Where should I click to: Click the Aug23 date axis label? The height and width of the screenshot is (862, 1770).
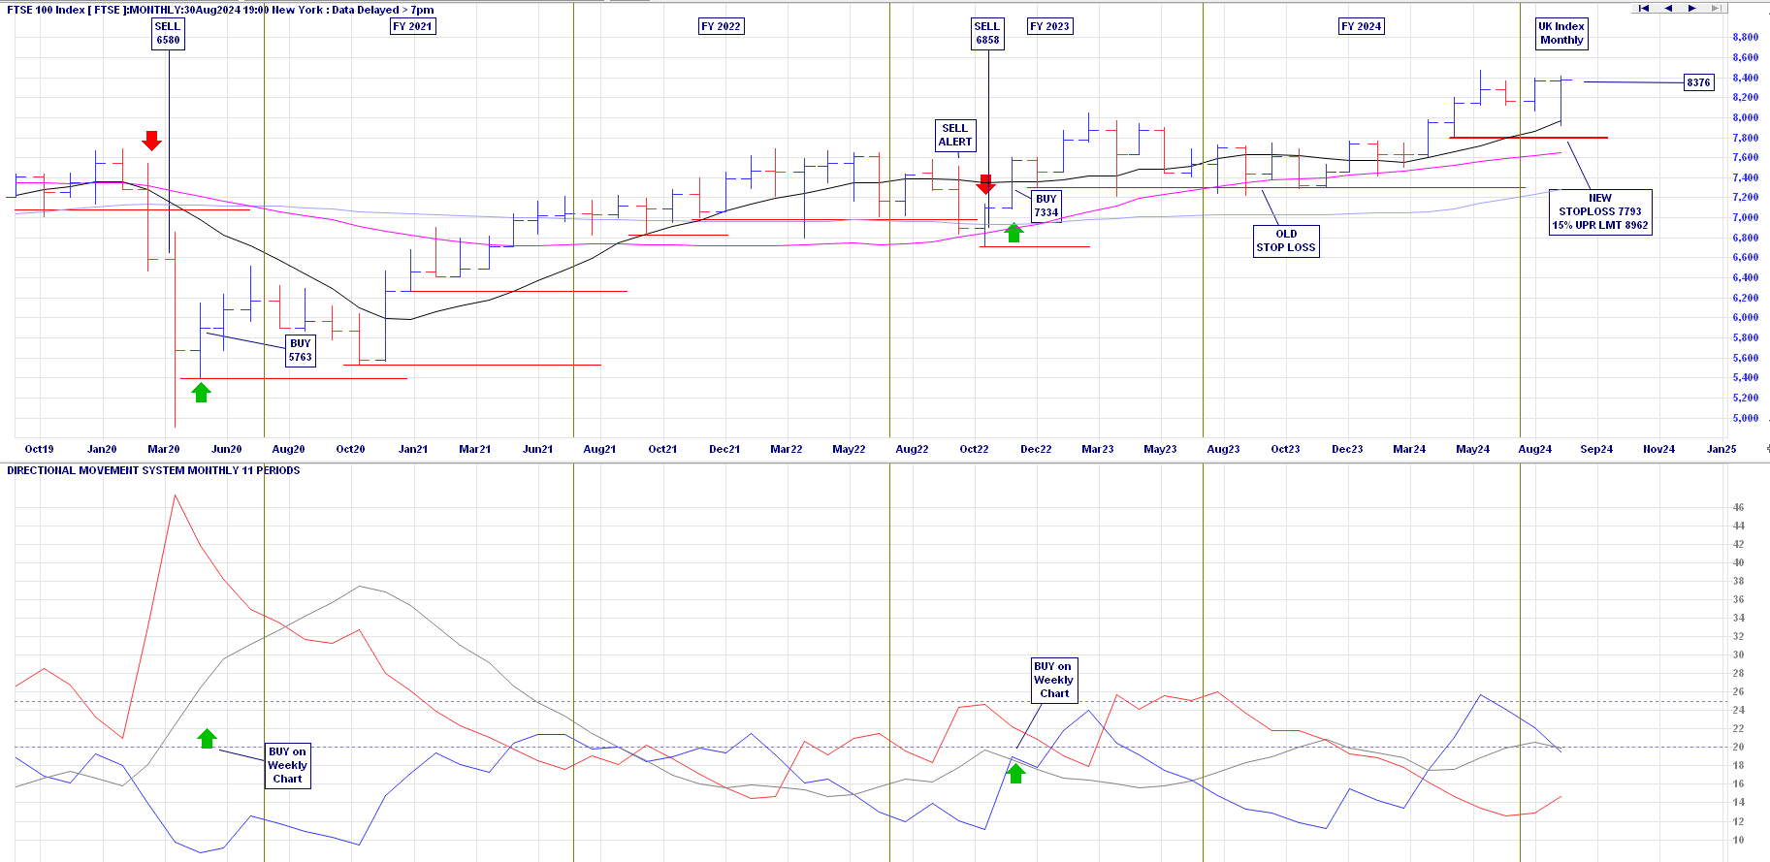(1223, 449)
